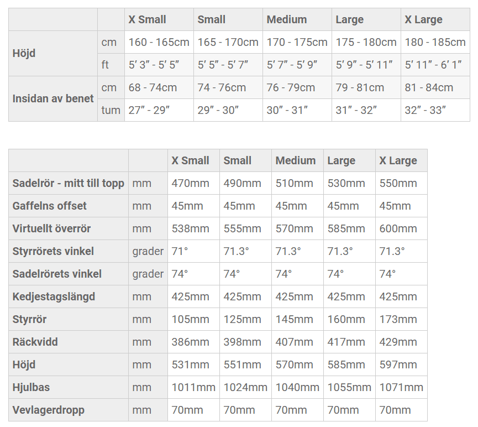478x427 pixels.
Task: Click the "Vevlagerdropp" row label
Action: (x=49, y=410)
